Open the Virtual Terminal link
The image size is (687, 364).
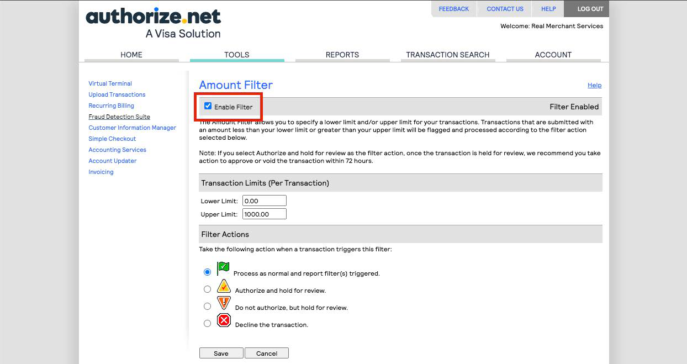pos(110,83)
